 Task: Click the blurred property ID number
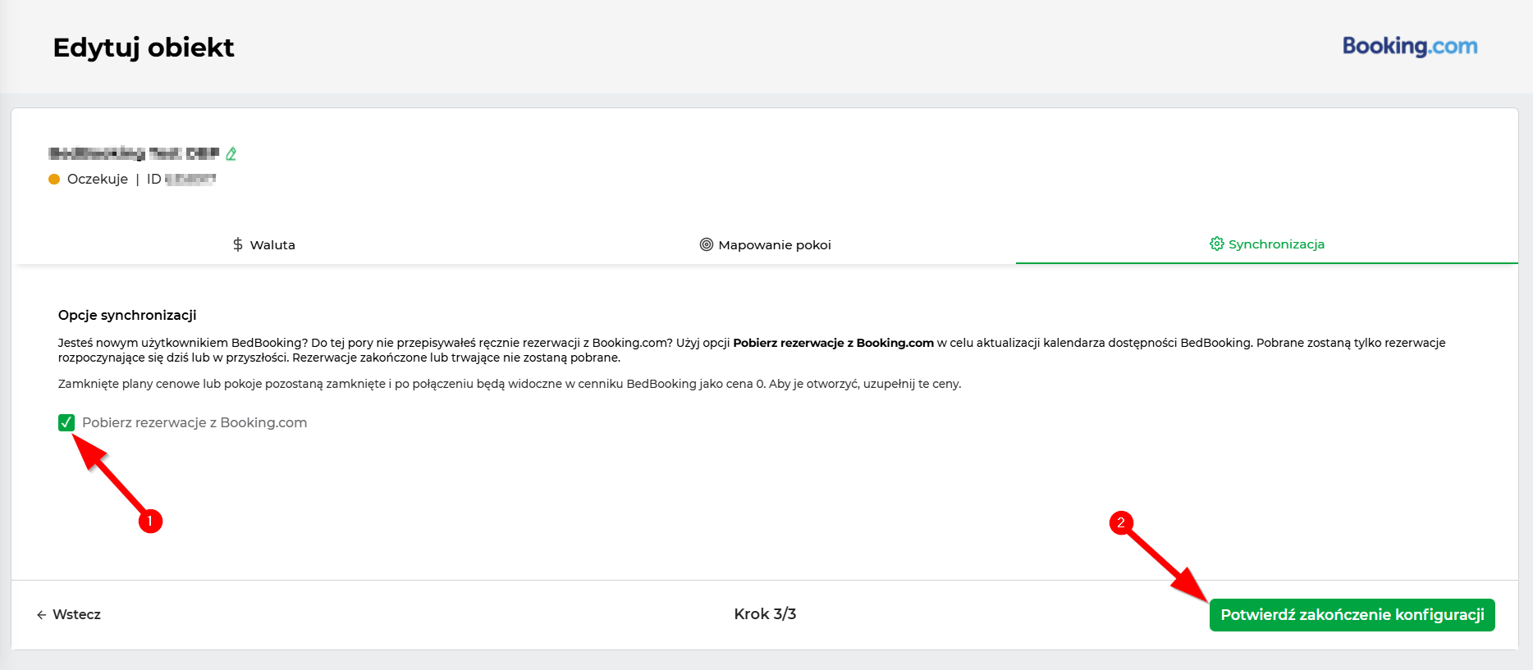190,179
